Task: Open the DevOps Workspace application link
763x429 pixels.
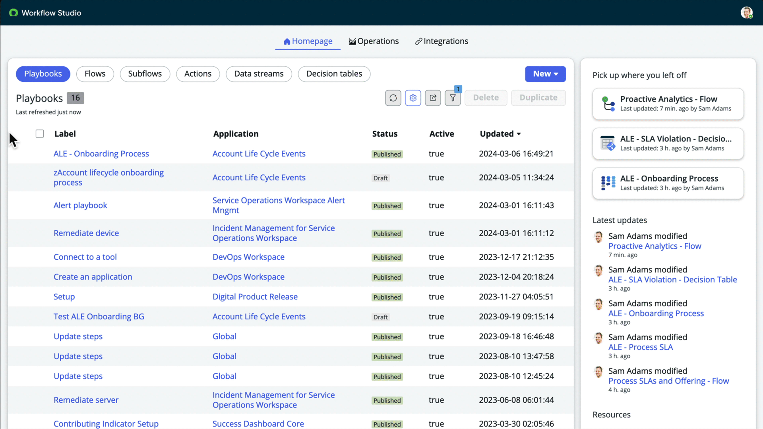Action: [248, 257]
